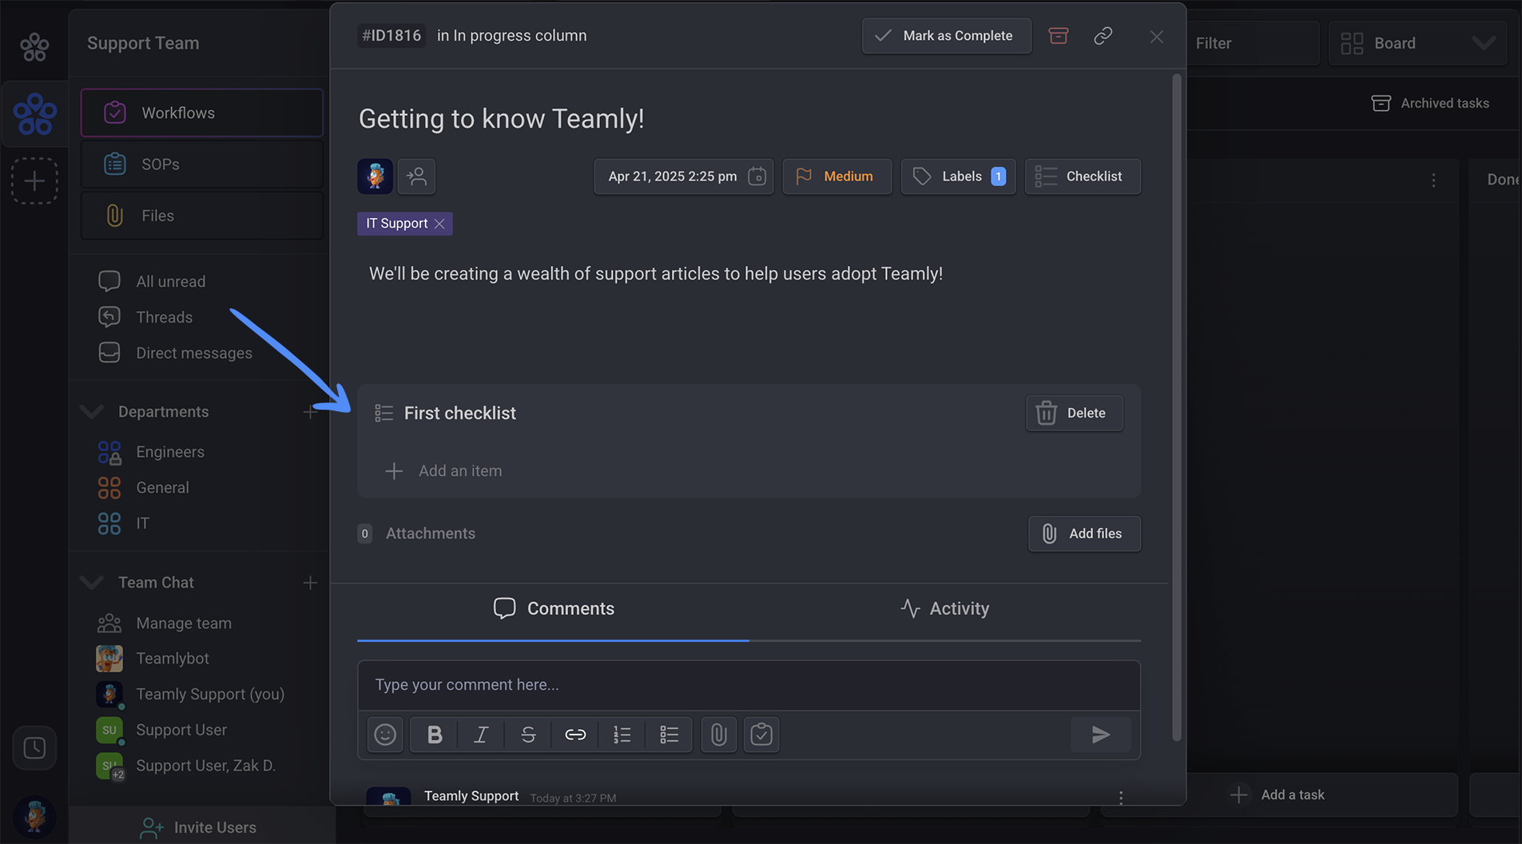Toggle bold formatting in comment
The image size is (1522, 844).
(x=434, y=735)
